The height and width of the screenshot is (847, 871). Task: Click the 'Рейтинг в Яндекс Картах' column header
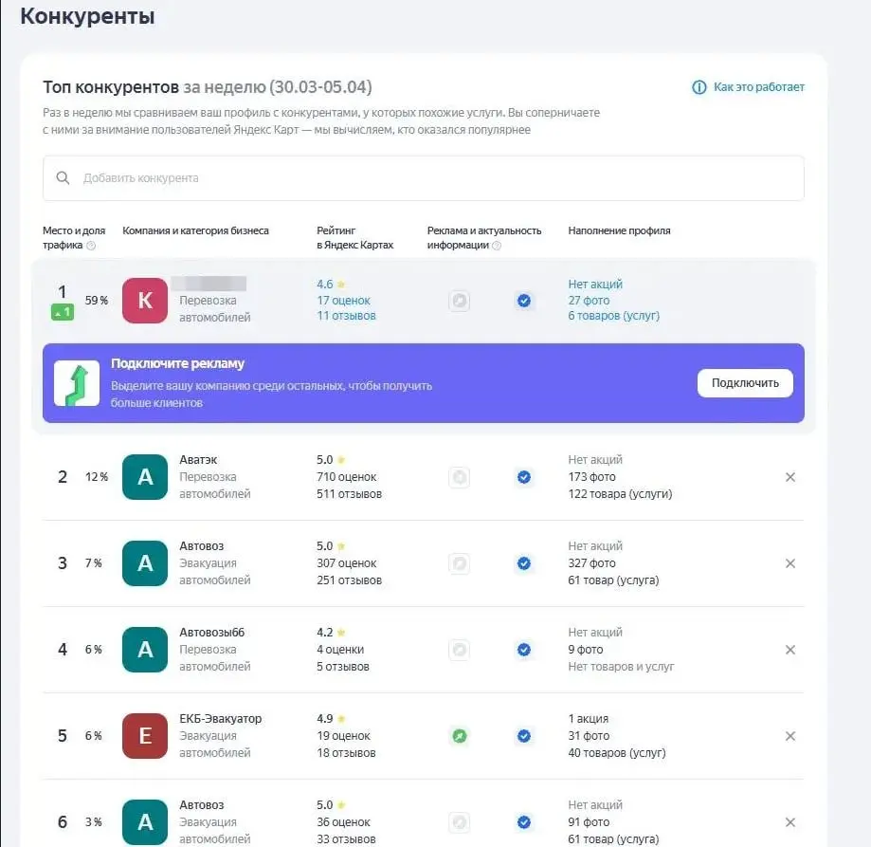coord(355,238)
